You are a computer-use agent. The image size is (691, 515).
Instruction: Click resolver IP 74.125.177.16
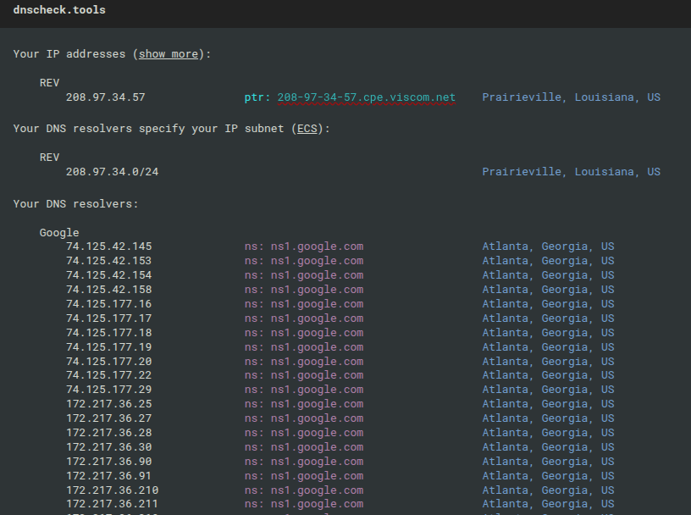click(x=109, y=304)
